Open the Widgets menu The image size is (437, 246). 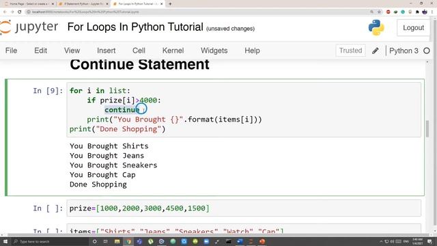[x=214, y=51]
